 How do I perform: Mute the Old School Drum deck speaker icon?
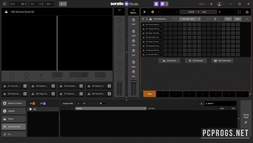(143, 19)
